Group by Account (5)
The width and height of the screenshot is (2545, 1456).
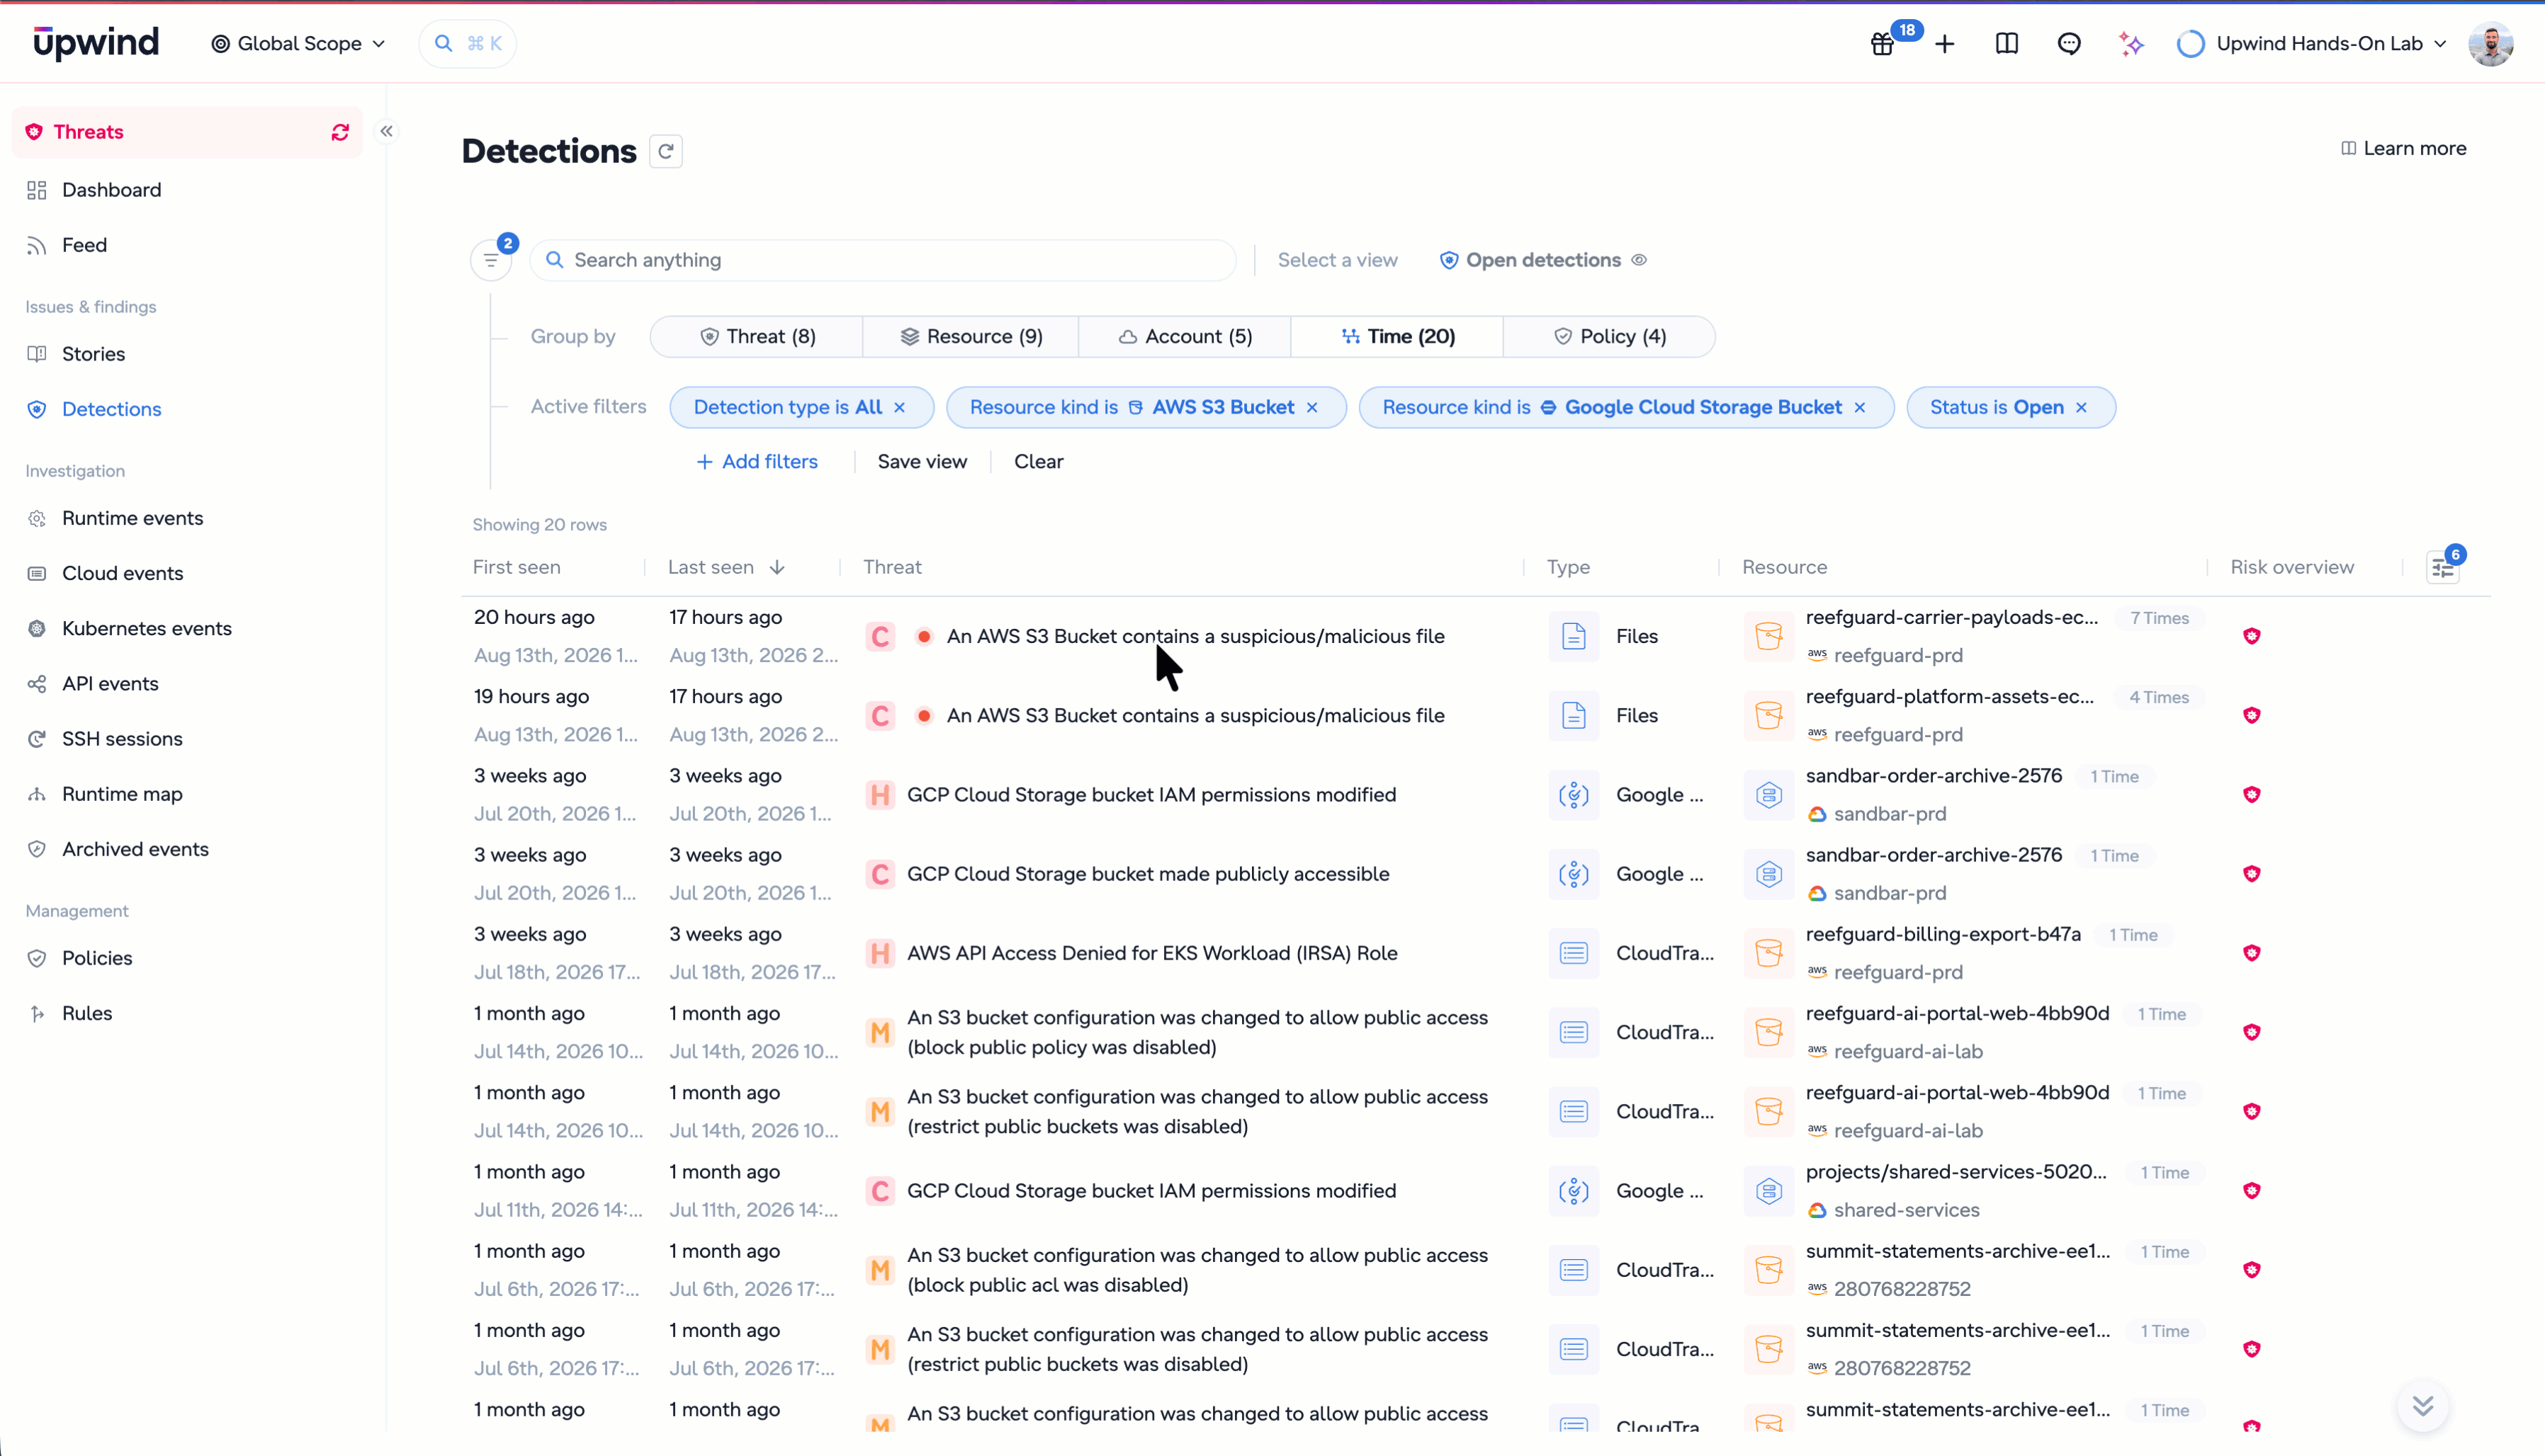pyautogui.click(x=1185, y=337)
